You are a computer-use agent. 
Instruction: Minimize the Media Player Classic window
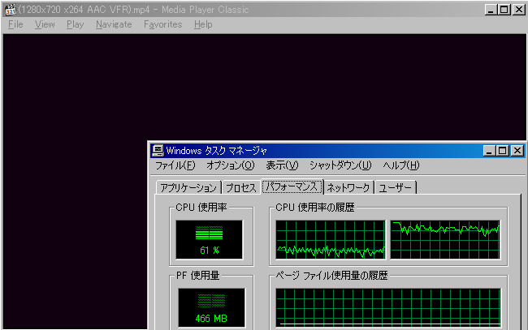point(491,10)
